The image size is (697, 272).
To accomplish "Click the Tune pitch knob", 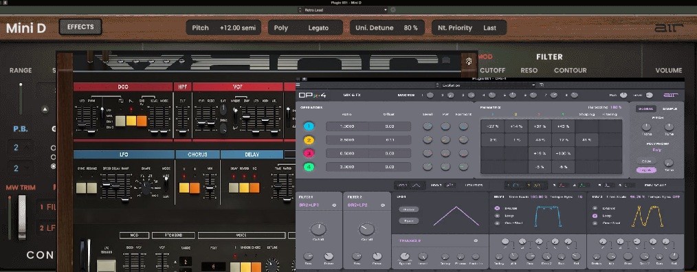I will pos(669,127).
